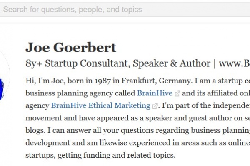This screenshot has width=250, height=166.
Task: Open the BrainHive Ethical Marketing link
Action: (x=101, y=105)
